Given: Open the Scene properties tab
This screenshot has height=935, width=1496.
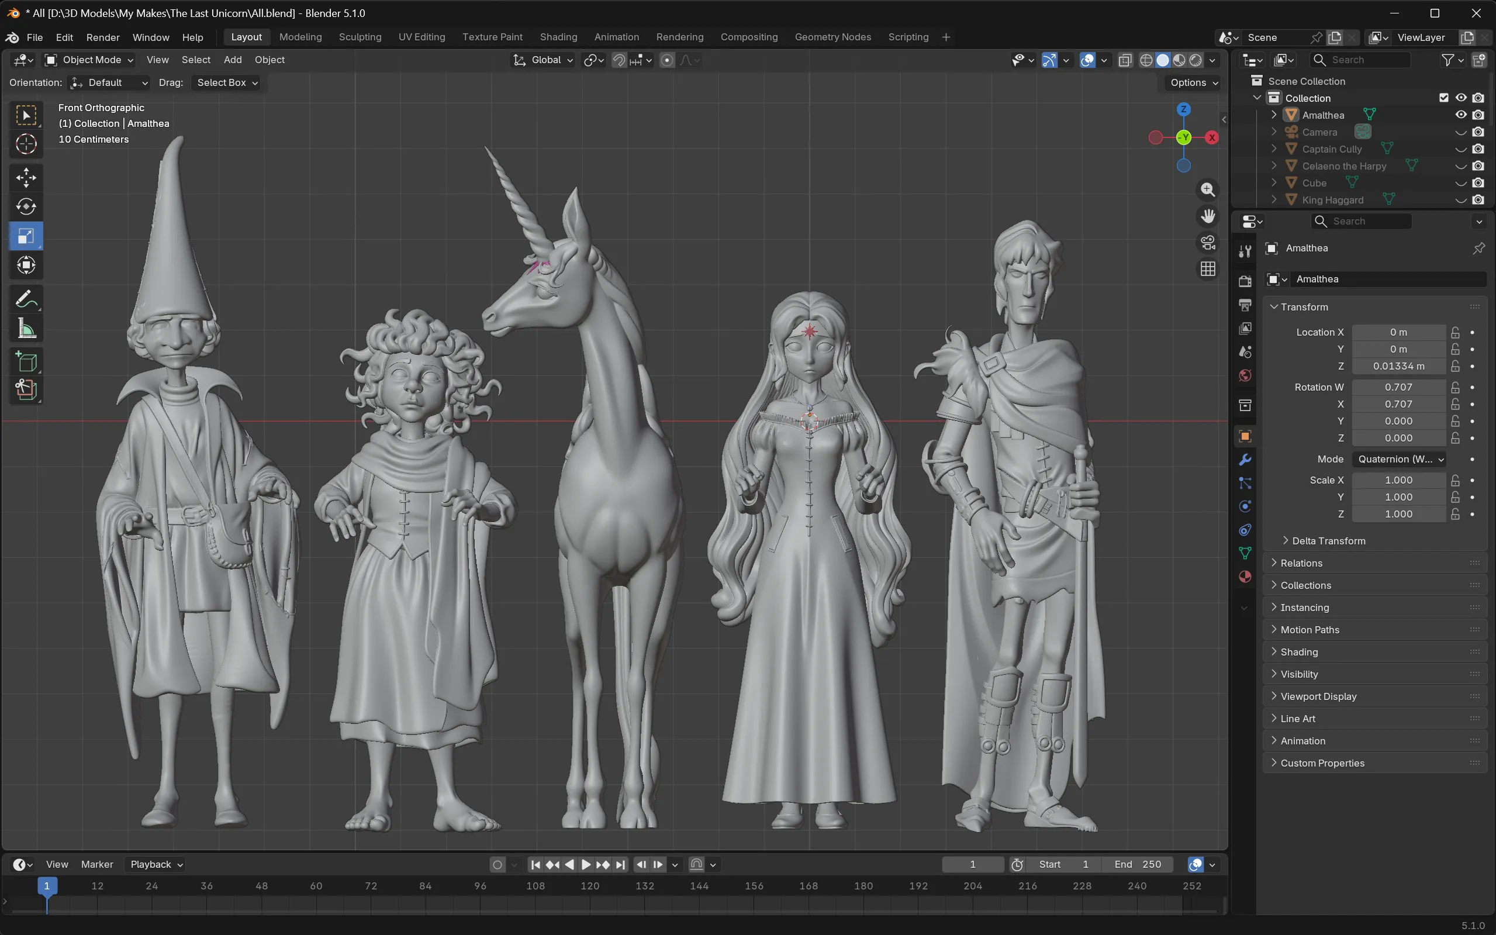Looking at the screenshot, I should 1245,352.
